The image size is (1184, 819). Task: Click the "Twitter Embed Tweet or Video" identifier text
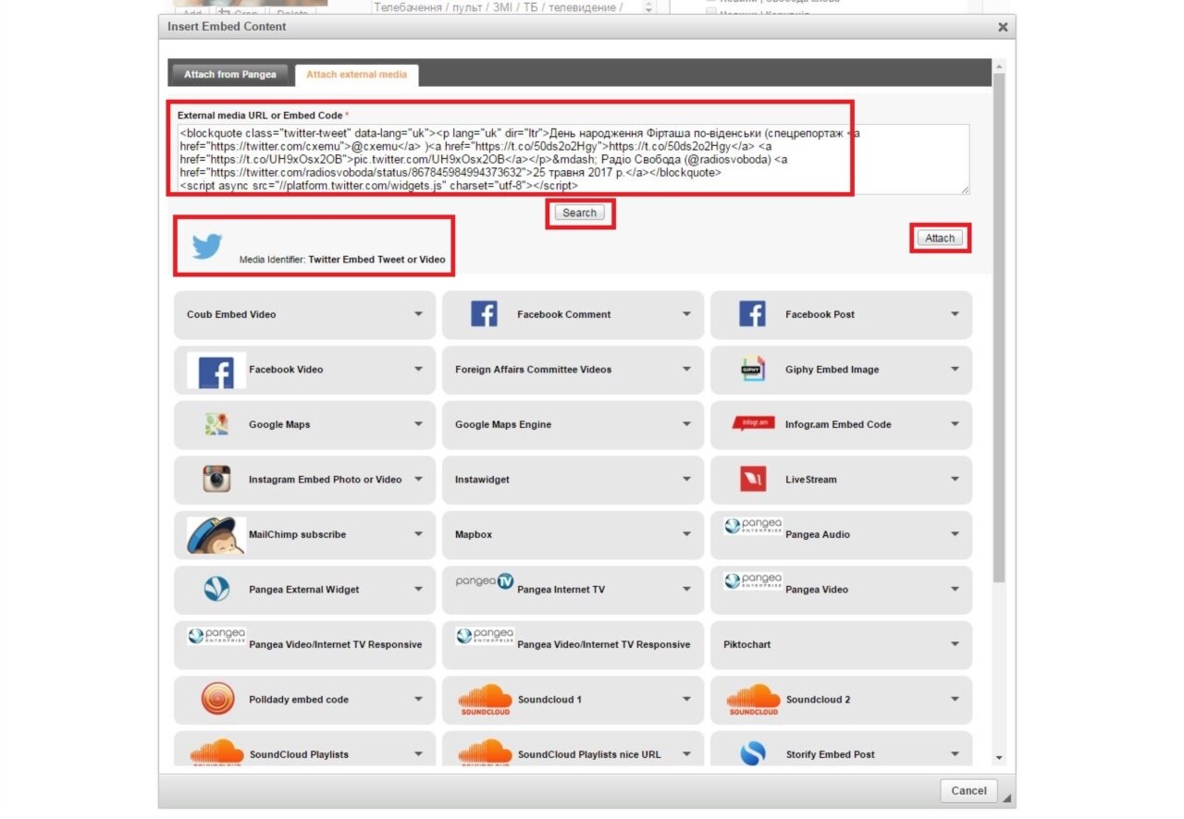(377, 260)
